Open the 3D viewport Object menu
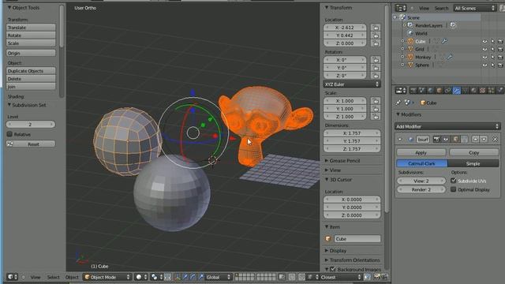This screenshot has width=505, height=284. pos(72,277)
